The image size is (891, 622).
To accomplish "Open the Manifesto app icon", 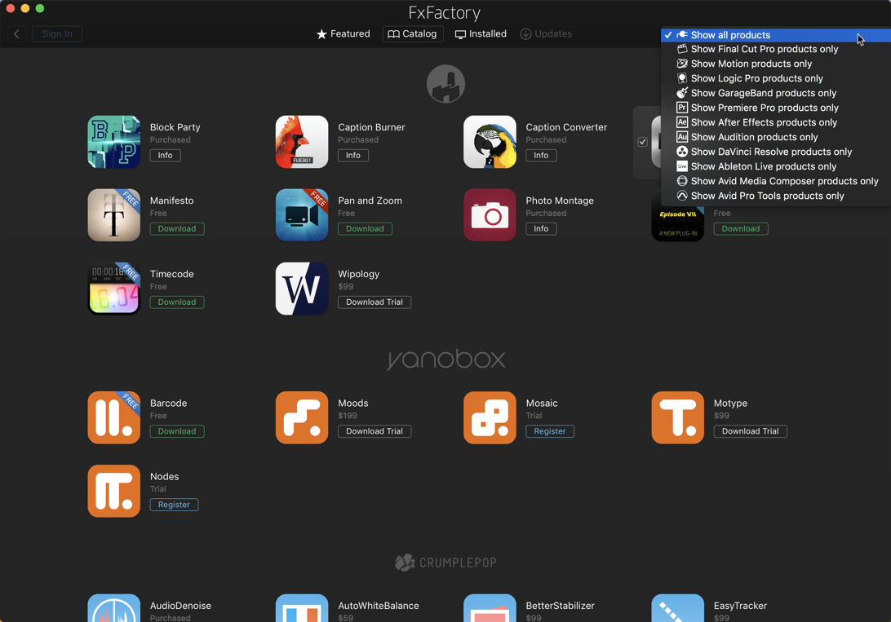I will pos(113,215).
